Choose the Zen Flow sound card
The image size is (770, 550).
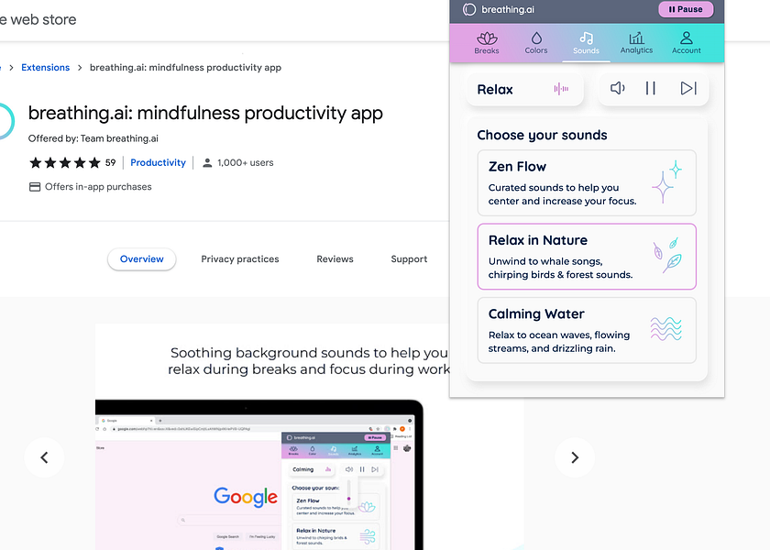(x=587, y=182)
